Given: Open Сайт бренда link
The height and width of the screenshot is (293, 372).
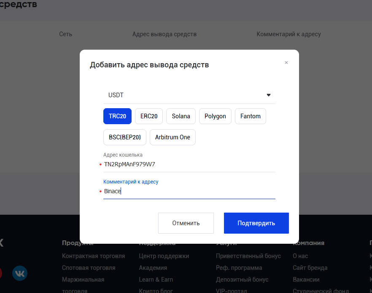Looking at the screenshot, I should click(310, 268).
